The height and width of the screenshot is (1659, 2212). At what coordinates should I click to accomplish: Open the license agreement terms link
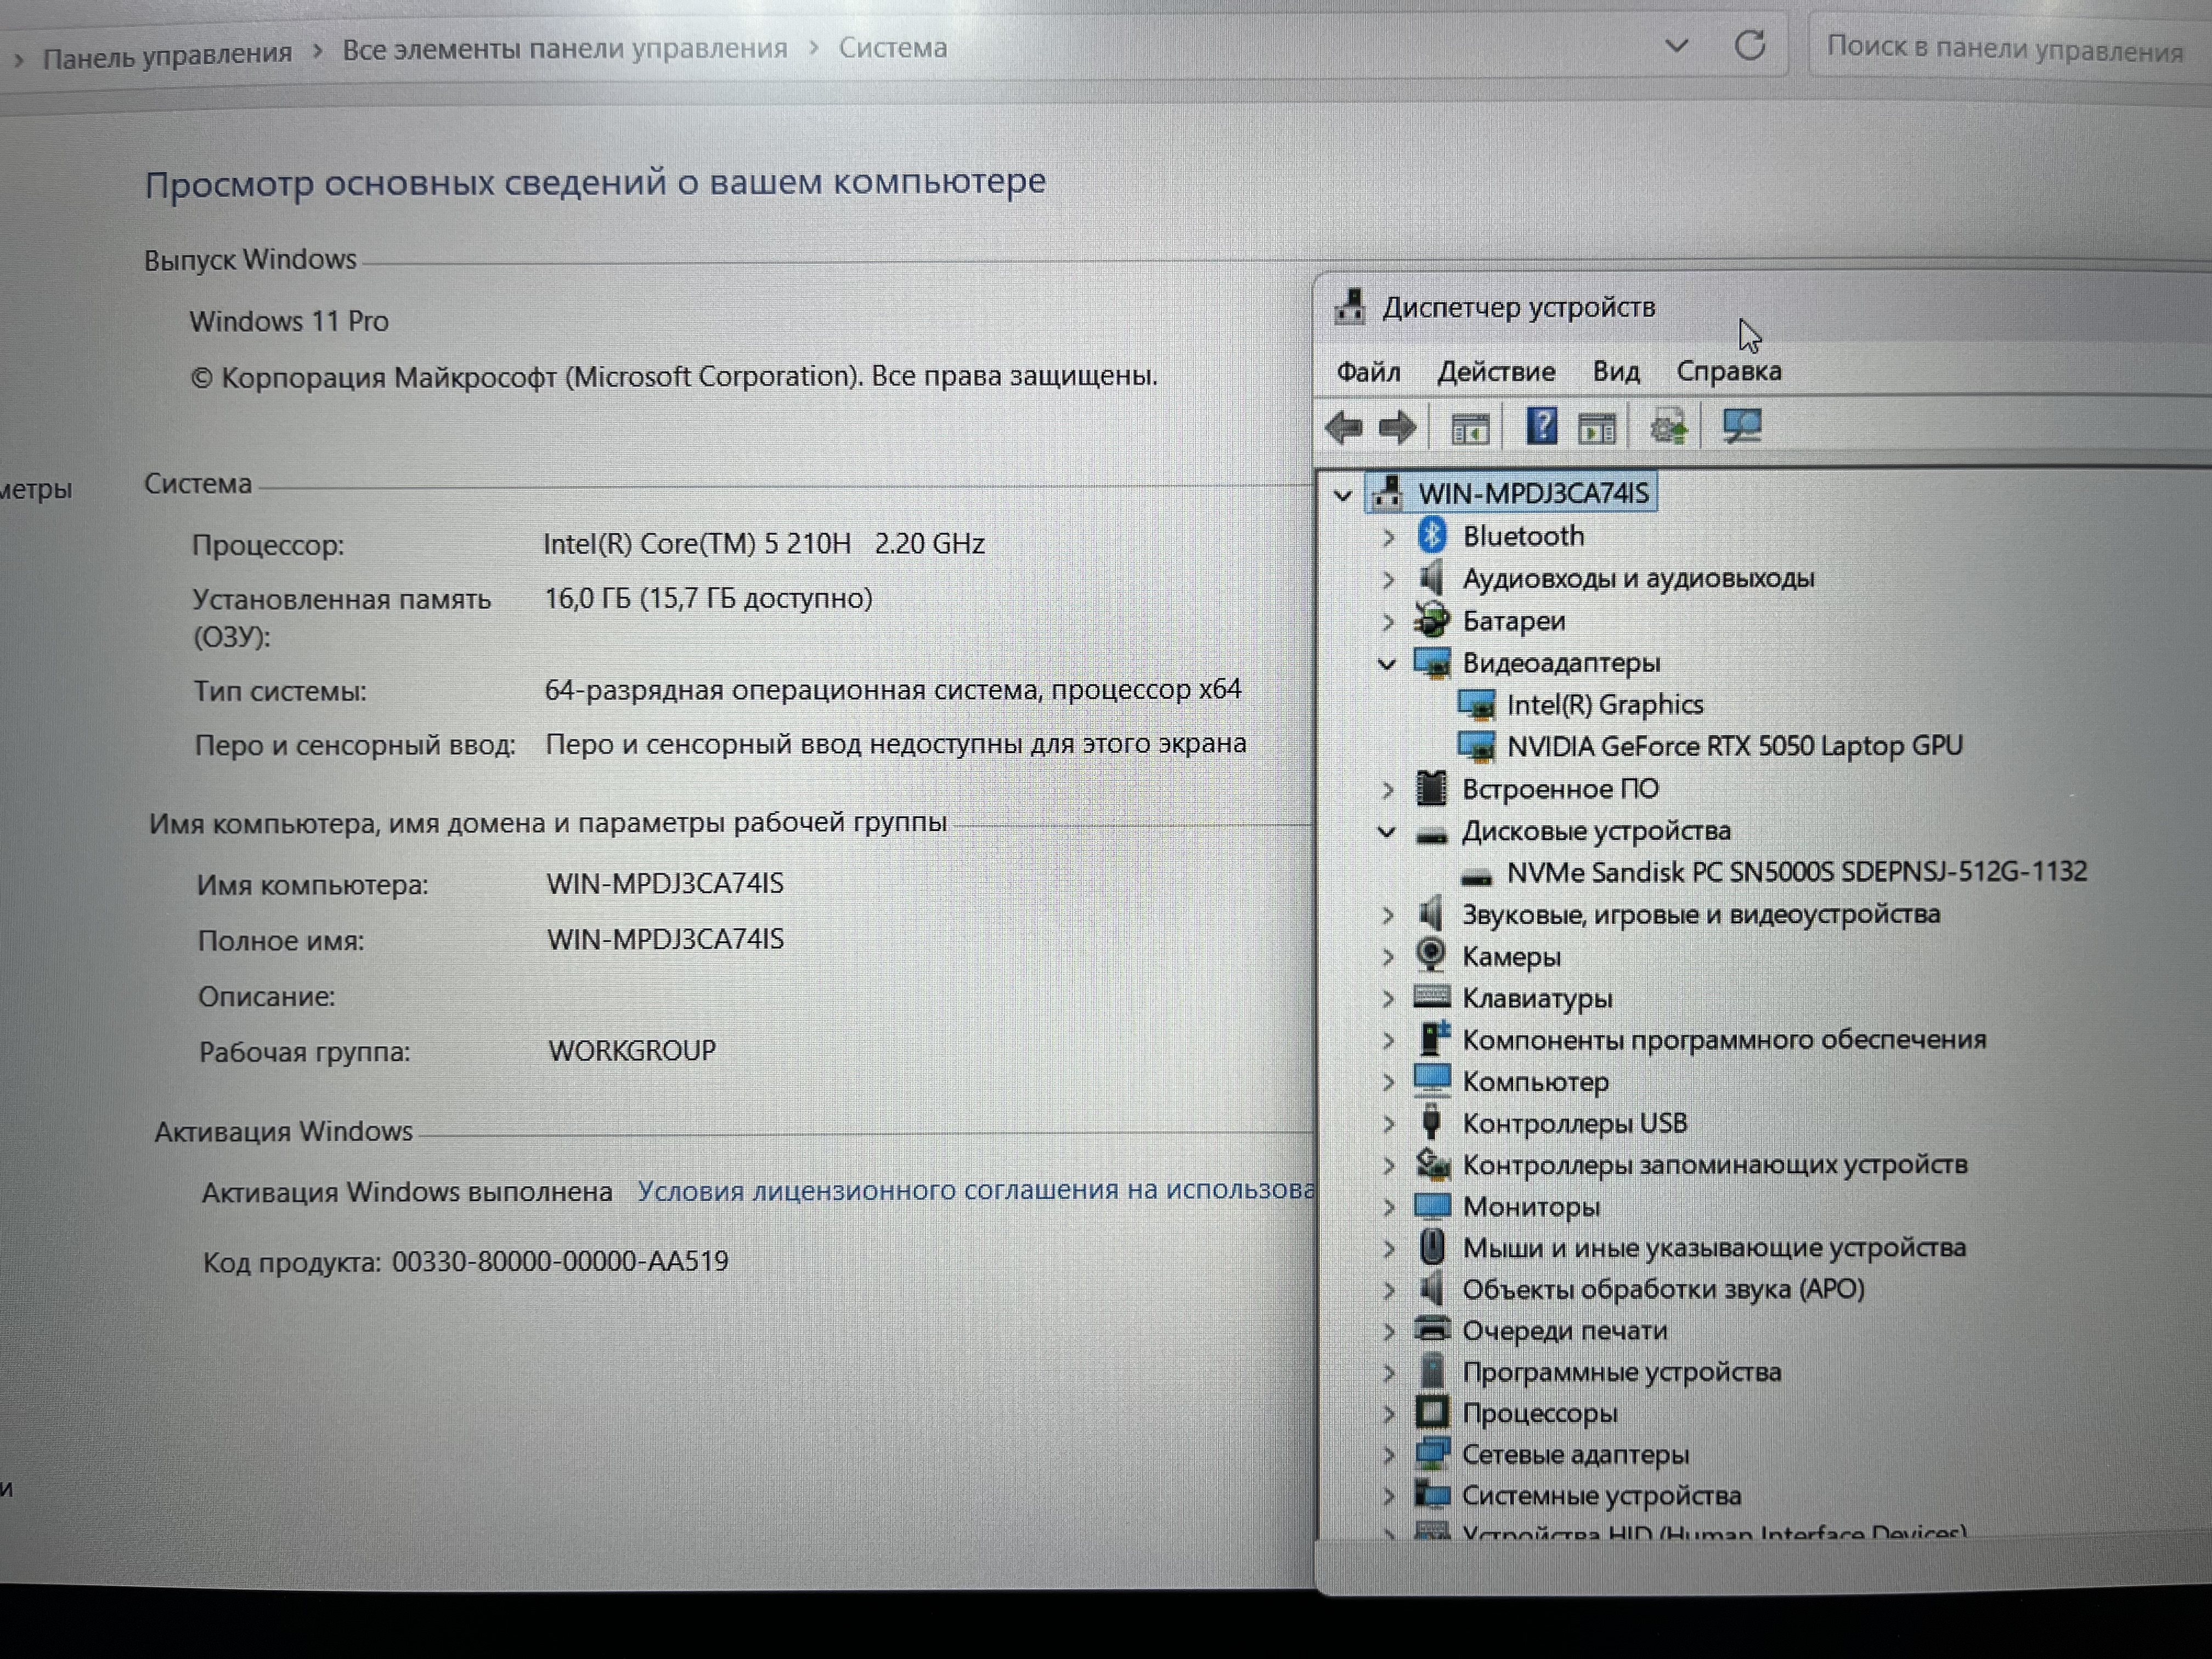(x=975, y=1190)
